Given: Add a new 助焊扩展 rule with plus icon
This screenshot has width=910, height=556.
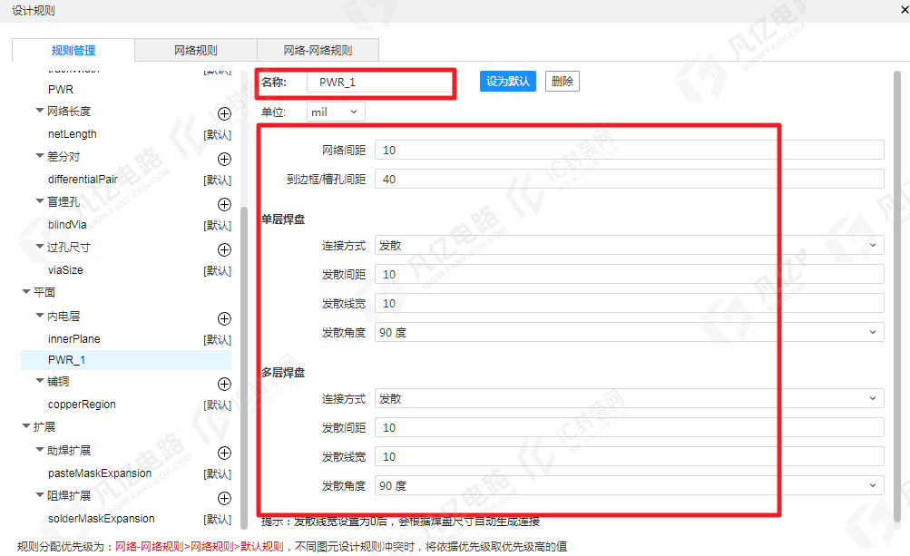Looking at the screenshot, I should point(224,453).
